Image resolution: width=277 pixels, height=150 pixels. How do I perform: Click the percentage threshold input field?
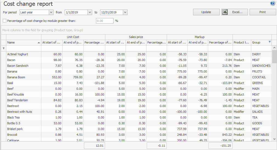click(104, 21)
